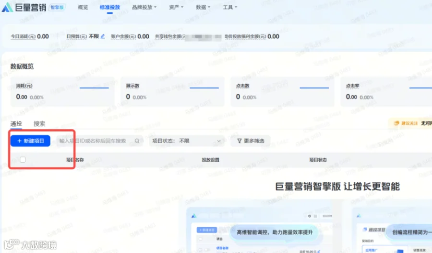
Task: Click the 智擎版 badge
Action: pyautogui.click(x=57, y=7)
